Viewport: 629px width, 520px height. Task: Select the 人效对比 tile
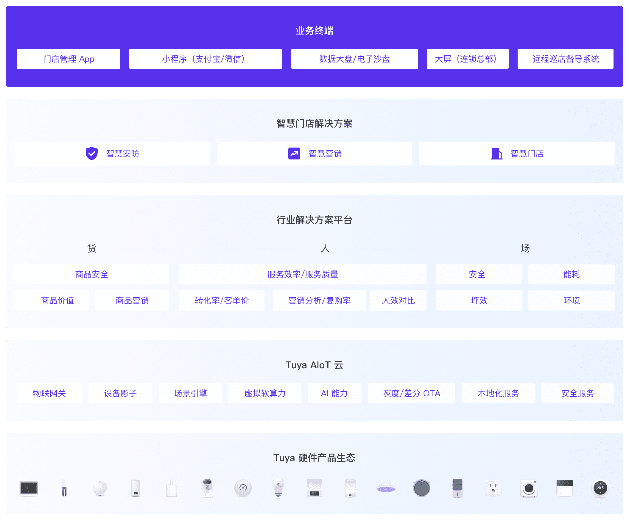(x=398, y=300)
